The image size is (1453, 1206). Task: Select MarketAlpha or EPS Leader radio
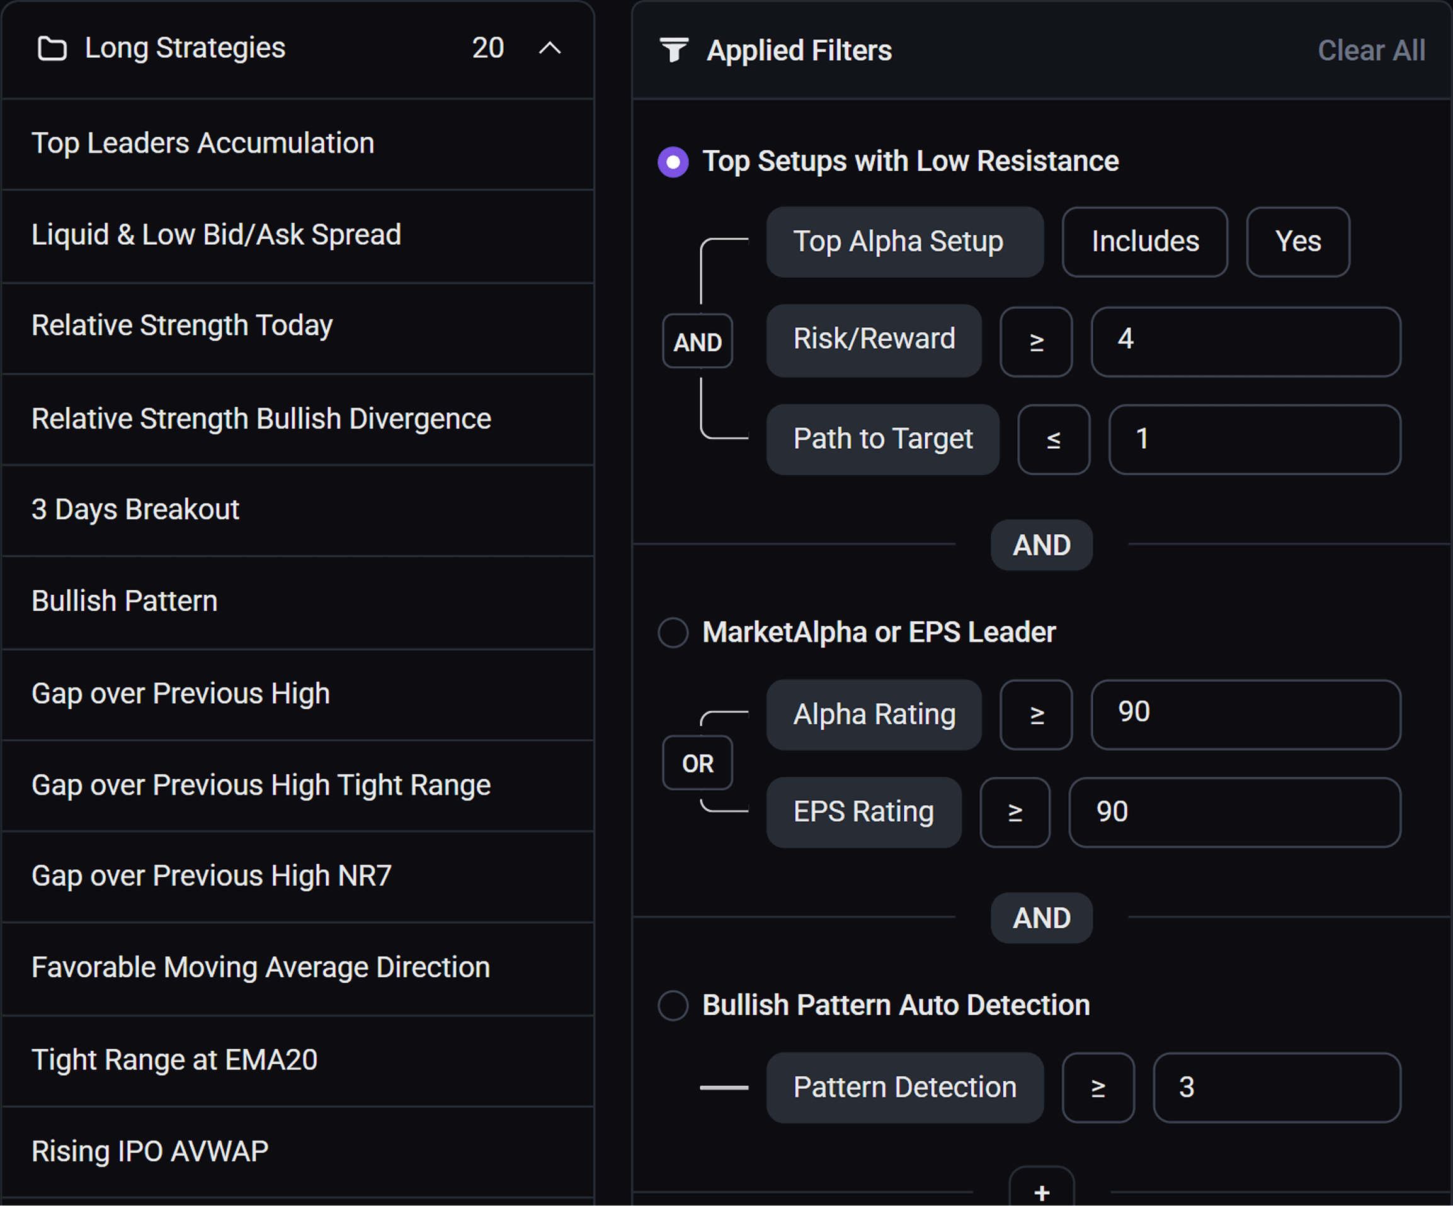673,632
